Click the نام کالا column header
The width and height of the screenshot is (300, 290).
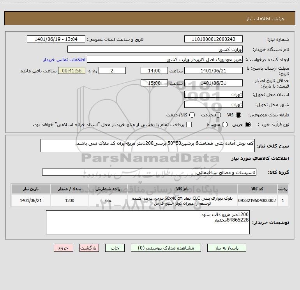(182, 189)
